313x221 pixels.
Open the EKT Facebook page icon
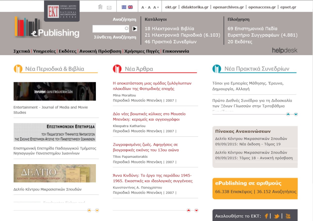point(266,216)
